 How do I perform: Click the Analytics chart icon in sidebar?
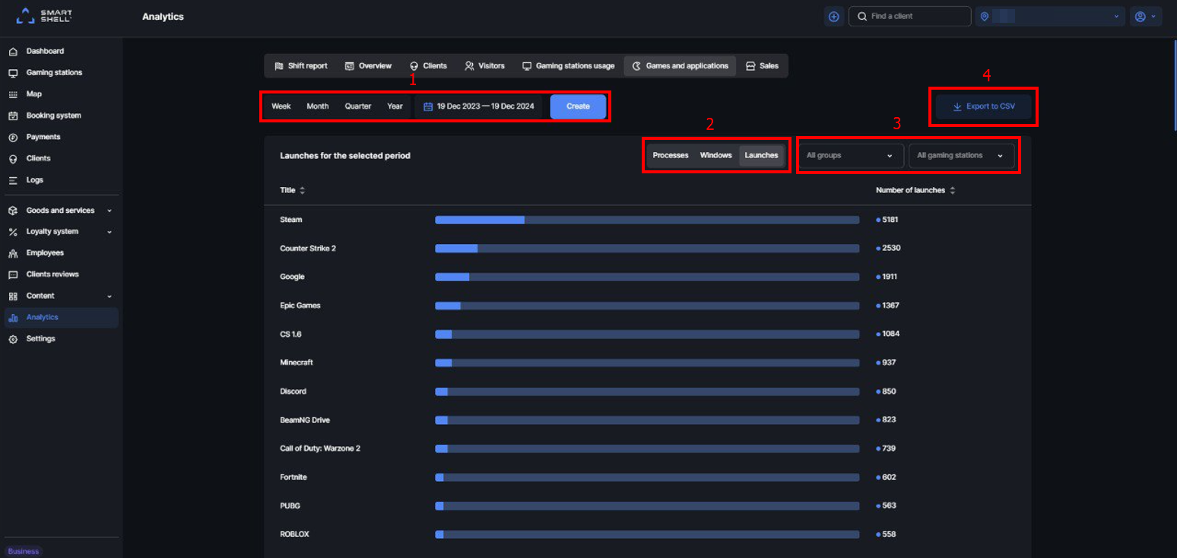point(13,318)
